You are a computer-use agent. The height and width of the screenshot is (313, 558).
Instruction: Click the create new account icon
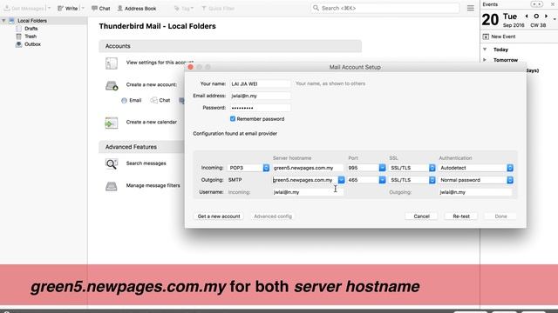click(x=112, y=85)
